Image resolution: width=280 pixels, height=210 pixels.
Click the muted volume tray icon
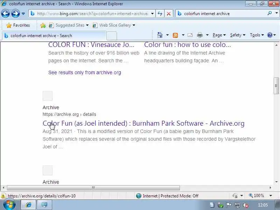(x=246, y=205)
